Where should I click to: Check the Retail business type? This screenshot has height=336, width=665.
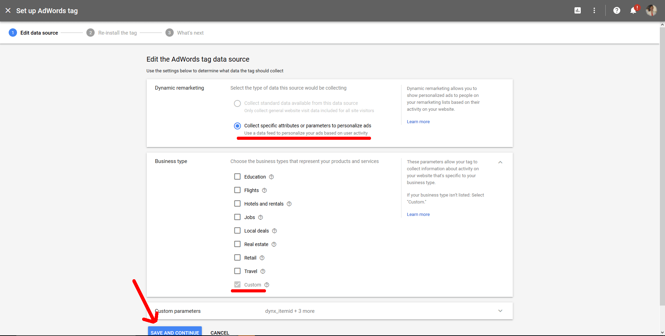point(237,257)
